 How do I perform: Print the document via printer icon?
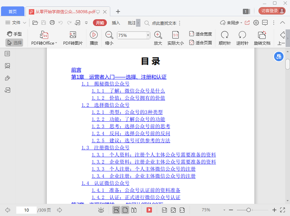click(x=52, y=23)
